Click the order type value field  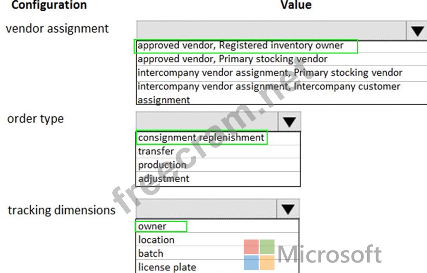click(x=207, y=122)
